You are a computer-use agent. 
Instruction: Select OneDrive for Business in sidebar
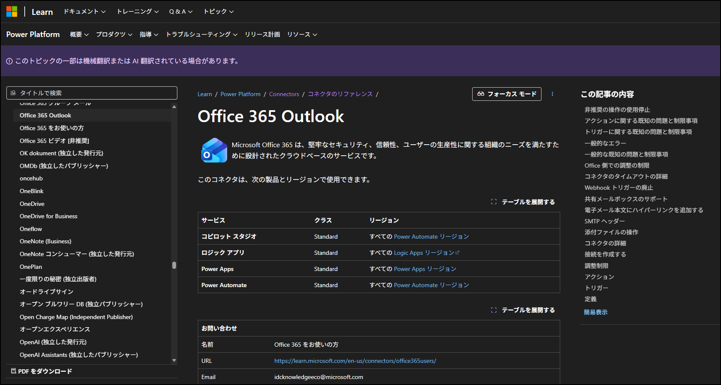click(x=48, y=216)
